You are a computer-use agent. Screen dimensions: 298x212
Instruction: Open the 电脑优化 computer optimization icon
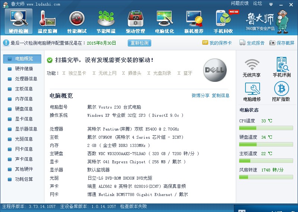tap(164, 21)
